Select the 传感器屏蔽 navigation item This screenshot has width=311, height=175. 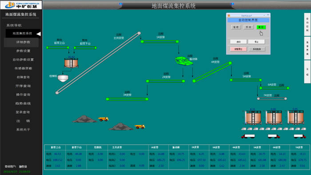[23, 68]
